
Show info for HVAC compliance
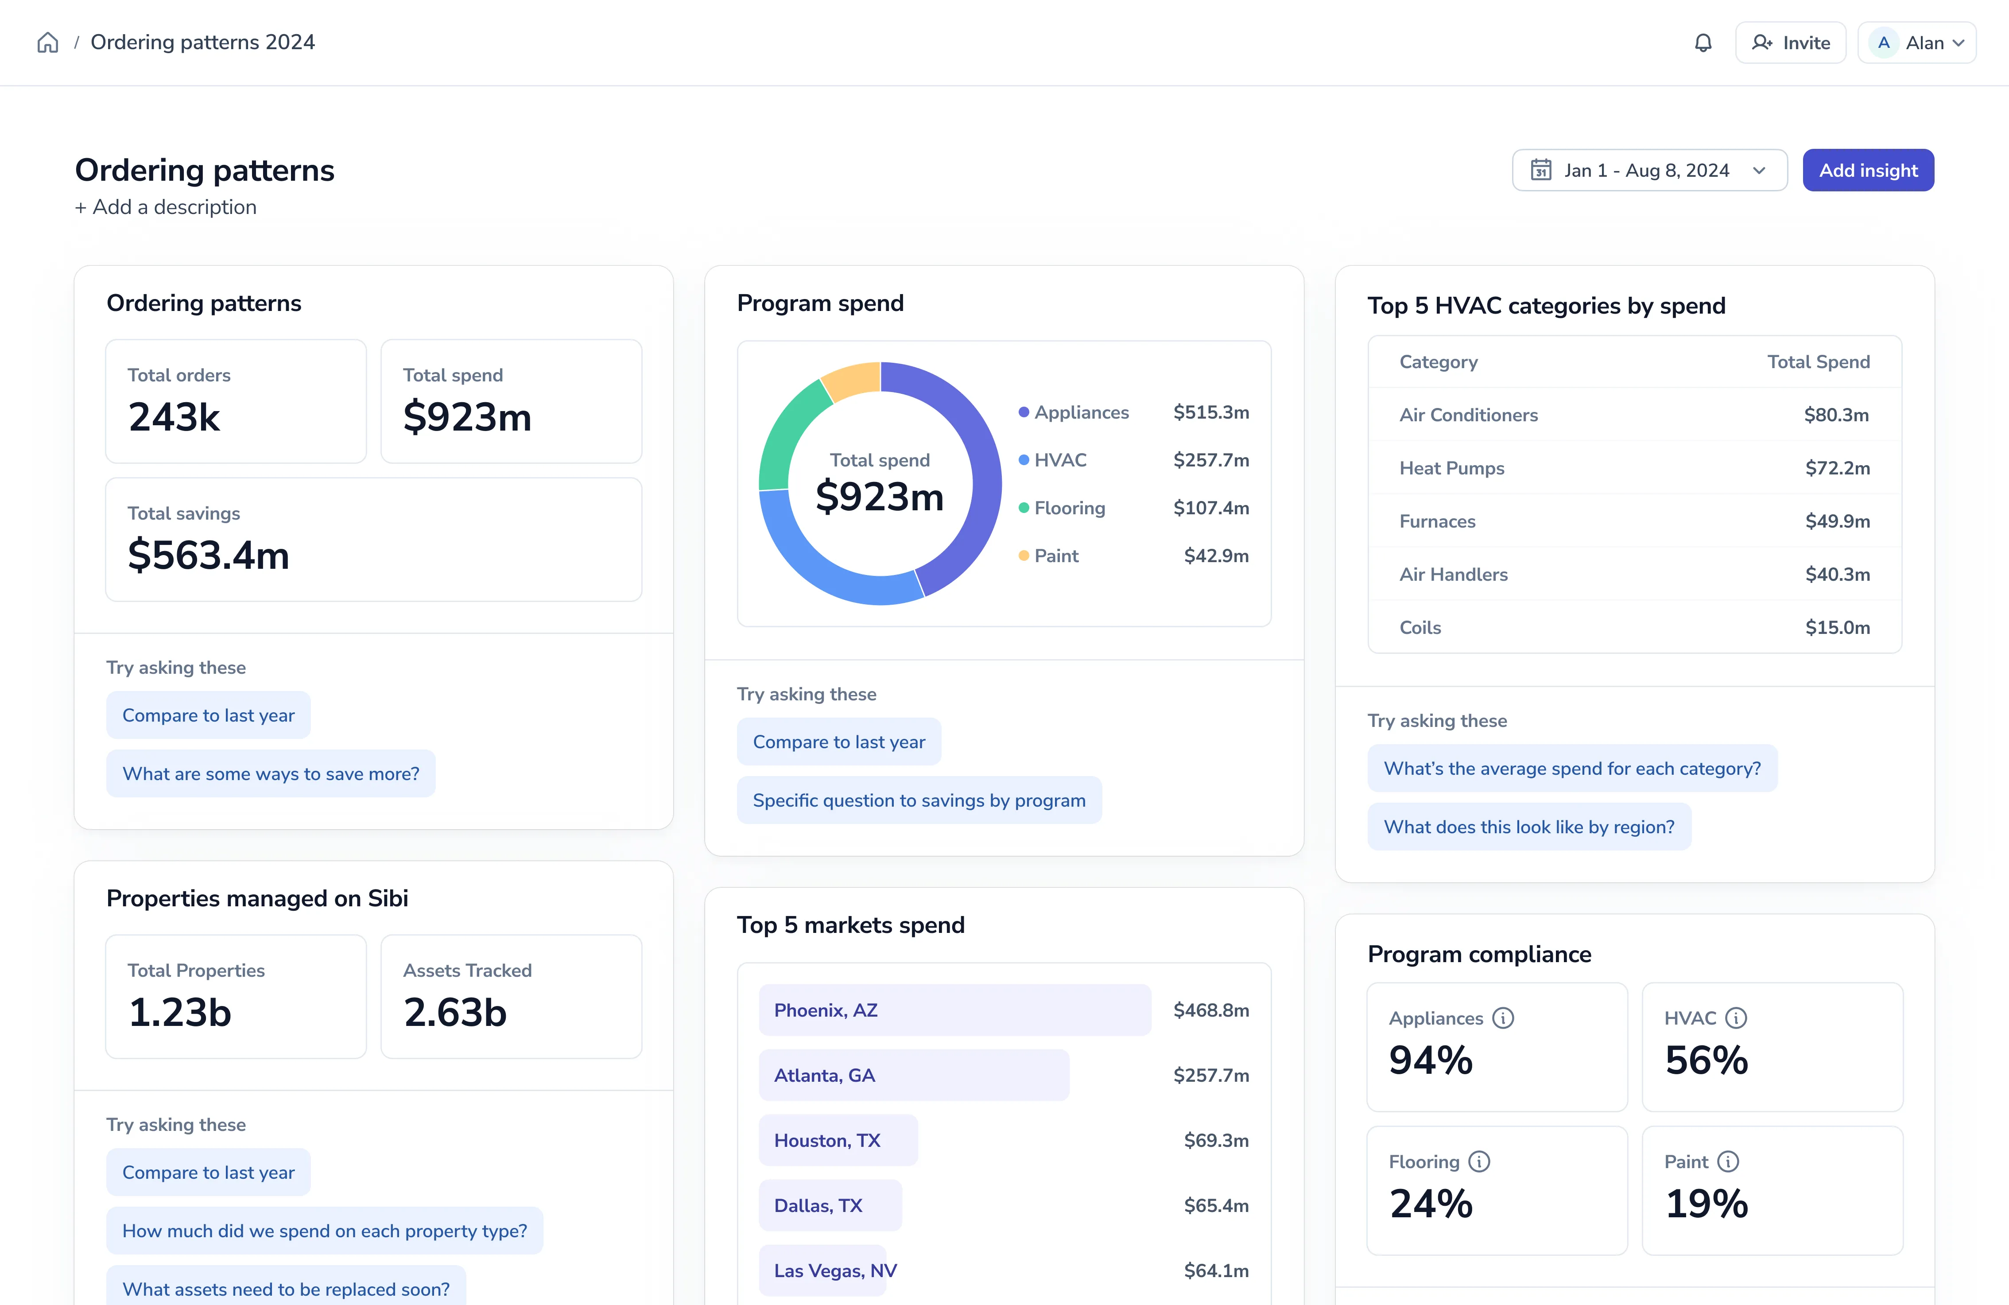(1736, 1018)
